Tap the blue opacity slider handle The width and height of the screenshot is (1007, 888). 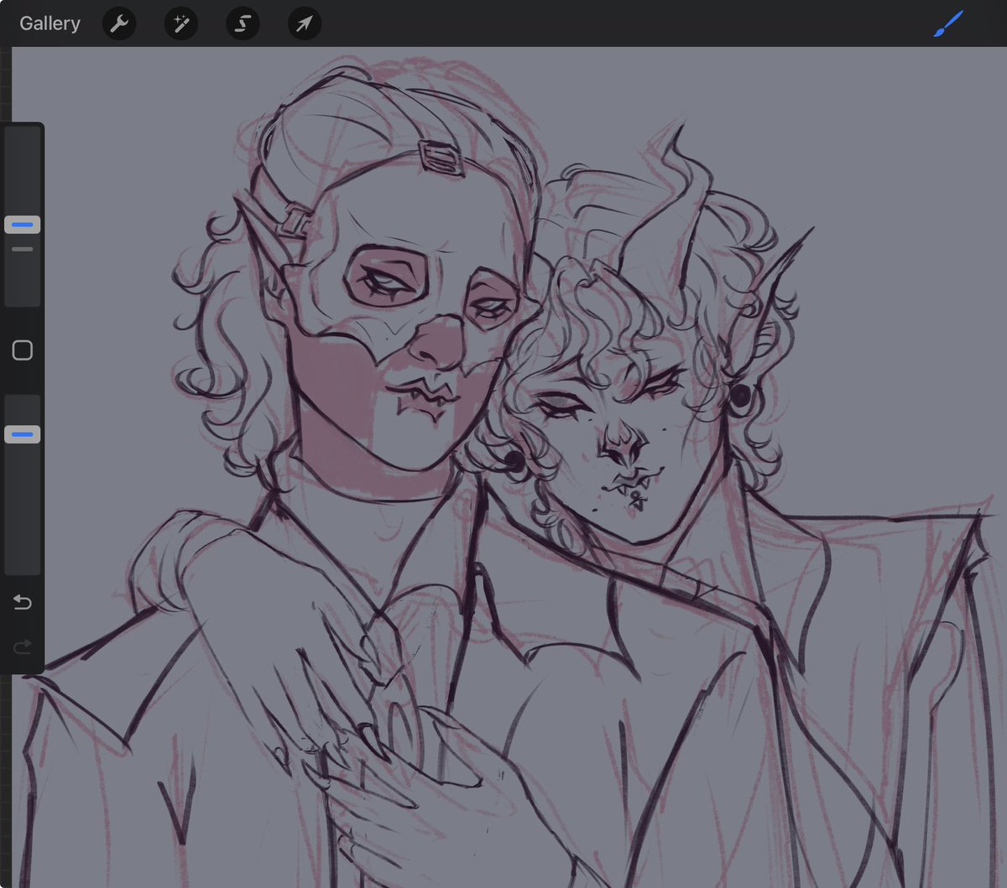click(22, 433)
